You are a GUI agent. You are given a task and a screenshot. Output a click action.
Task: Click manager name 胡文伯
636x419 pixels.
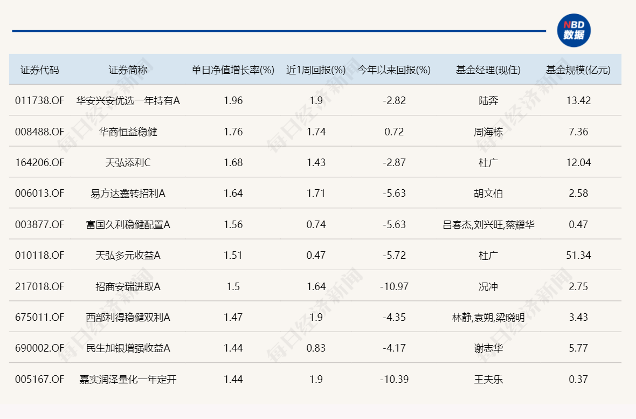pyautogui.click(x=488, y=193)
